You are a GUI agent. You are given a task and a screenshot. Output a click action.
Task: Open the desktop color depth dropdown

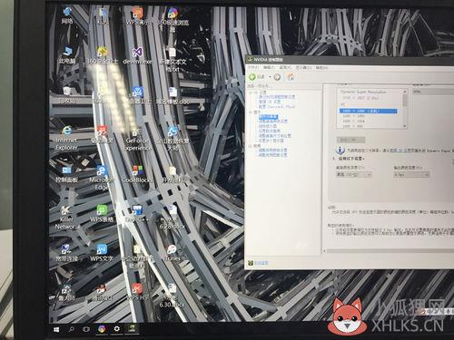(353, 174)
